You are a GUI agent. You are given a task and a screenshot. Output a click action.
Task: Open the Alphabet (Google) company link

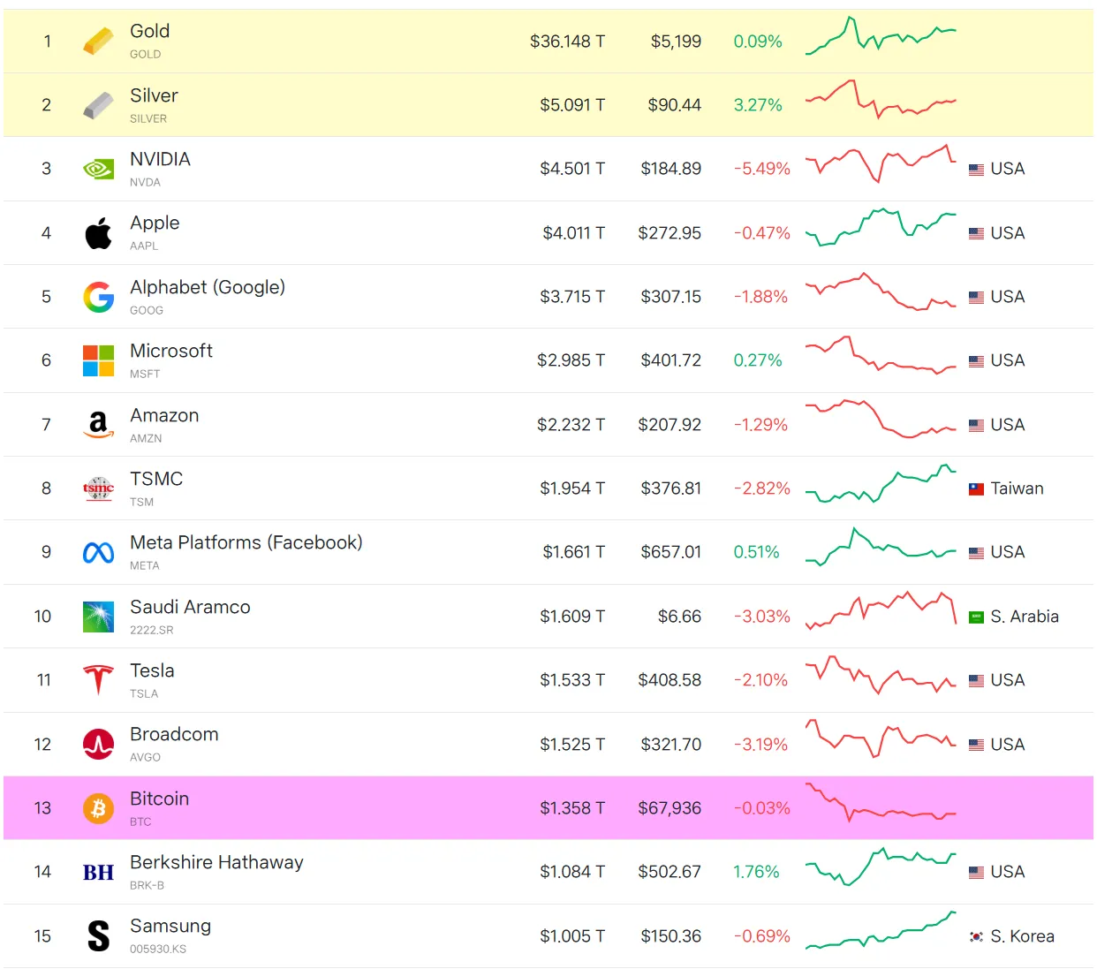(x=207, y=287)
